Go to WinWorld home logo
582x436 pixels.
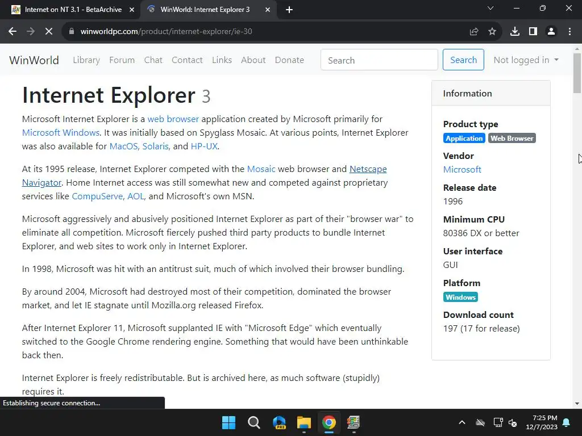34,60
